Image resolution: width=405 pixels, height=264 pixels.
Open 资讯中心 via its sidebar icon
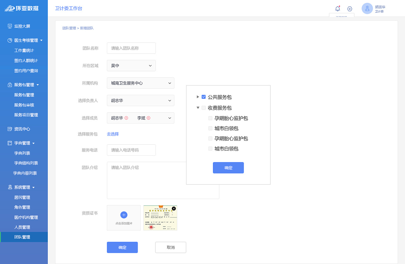[10, 129]
